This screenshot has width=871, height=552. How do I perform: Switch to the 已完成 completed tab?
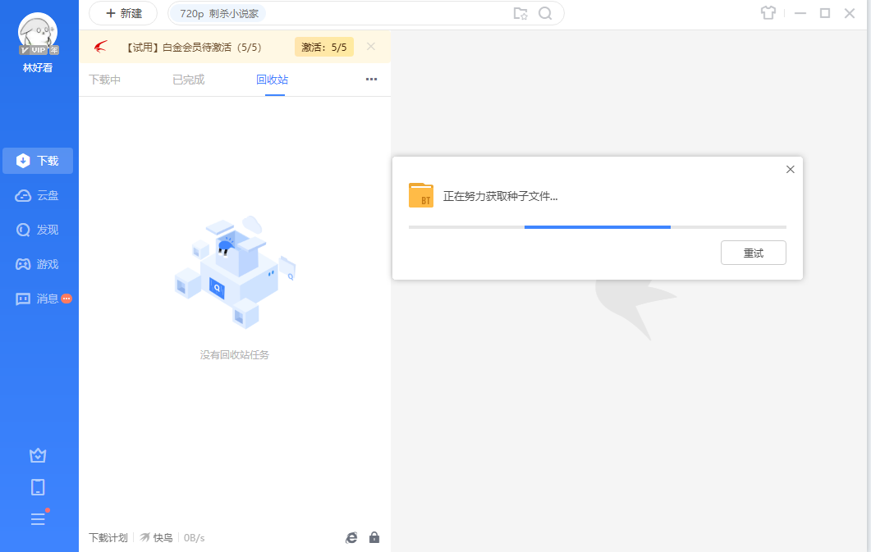click(x=188, y=80)
